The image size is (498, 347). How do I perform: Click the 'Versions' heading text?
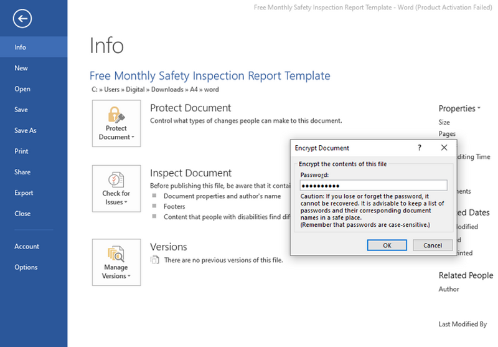tap(168, 247)
